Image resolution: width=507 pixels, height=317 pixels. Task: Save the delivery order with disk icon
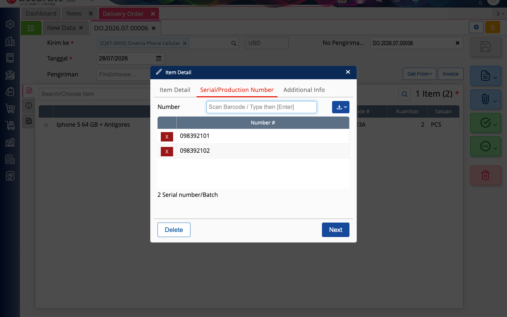pos(485,47)
